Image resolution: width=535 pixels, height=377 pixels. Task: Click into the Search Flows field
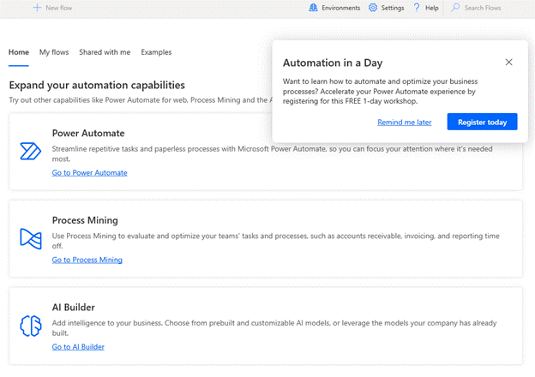coord(483,8)
